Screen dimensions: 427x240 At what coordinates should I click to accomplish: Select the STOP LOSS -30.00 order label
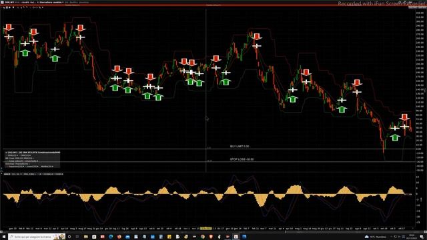242,159
